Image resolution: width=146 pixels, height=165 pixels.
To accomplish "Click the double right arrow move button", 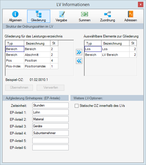I will [x=79, y=52].
